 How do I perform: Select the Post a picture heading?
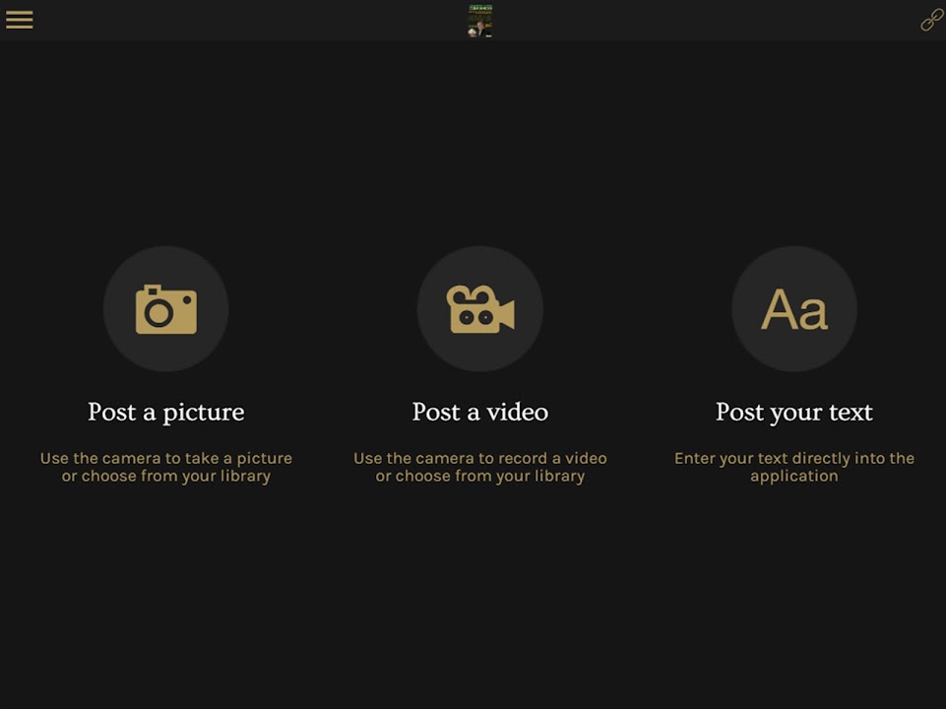[165, 412]
